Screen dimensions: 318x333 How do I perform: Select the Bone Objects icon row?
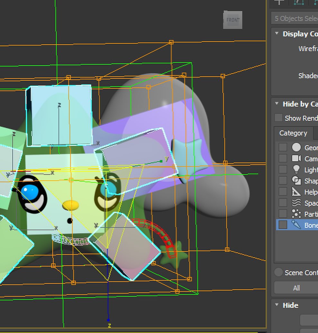[x=297, y=225]
